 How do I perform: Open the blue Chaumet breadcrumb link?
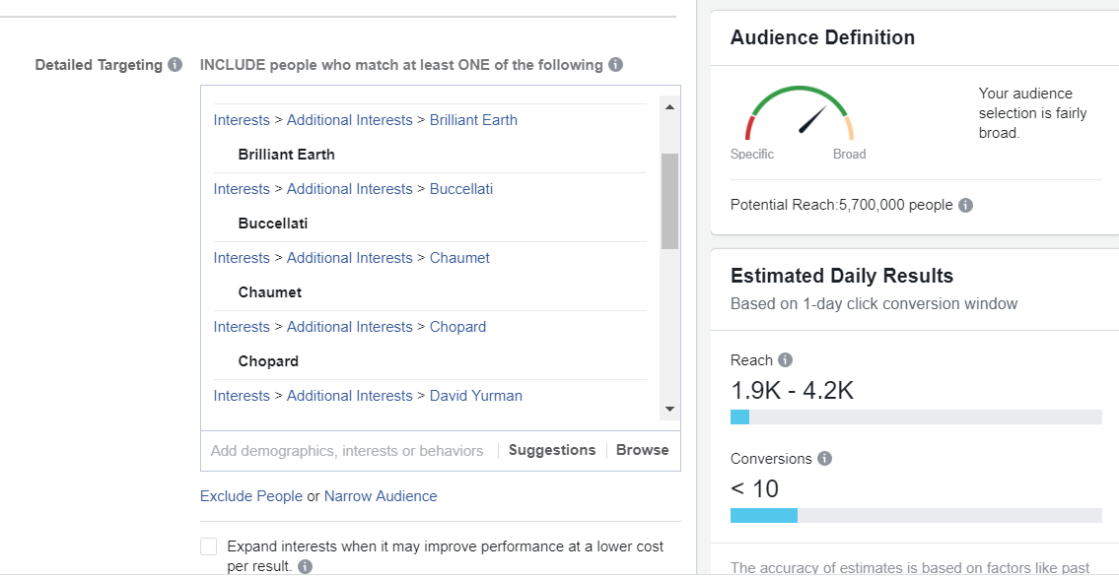[459, 258]
